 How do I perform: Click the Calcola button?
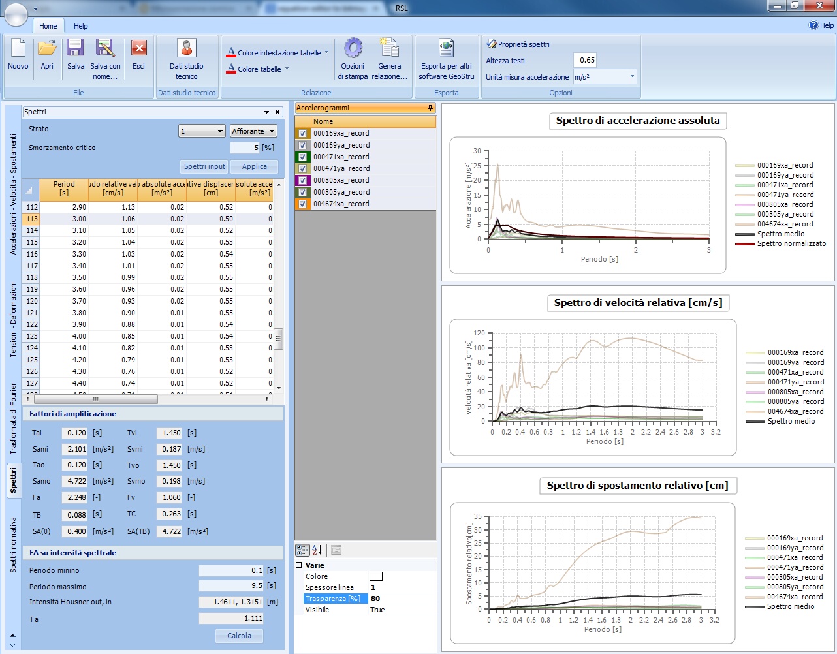pyautogui.click(x=239, y=636)
